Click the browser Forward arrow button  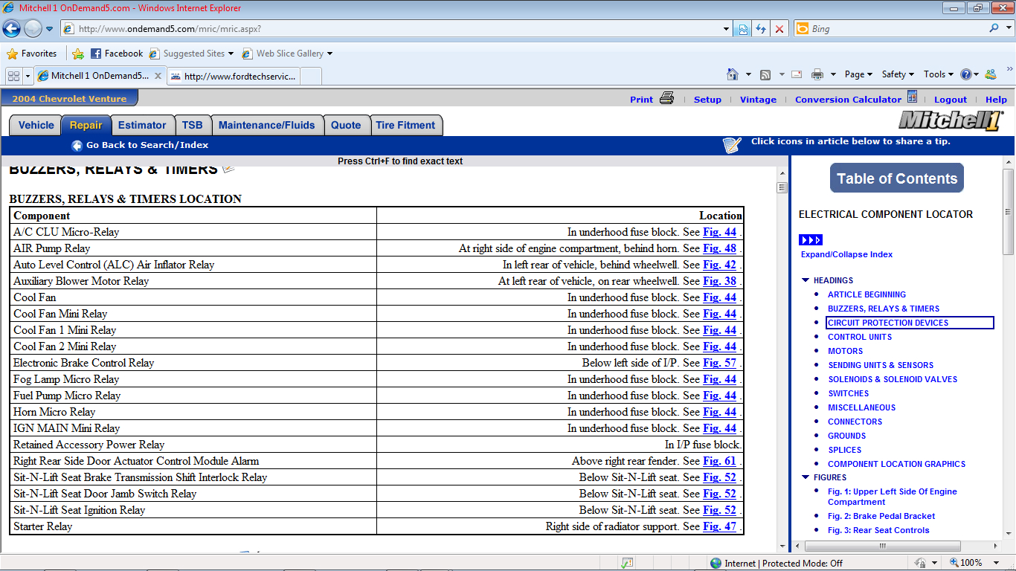tap(33, 29)
